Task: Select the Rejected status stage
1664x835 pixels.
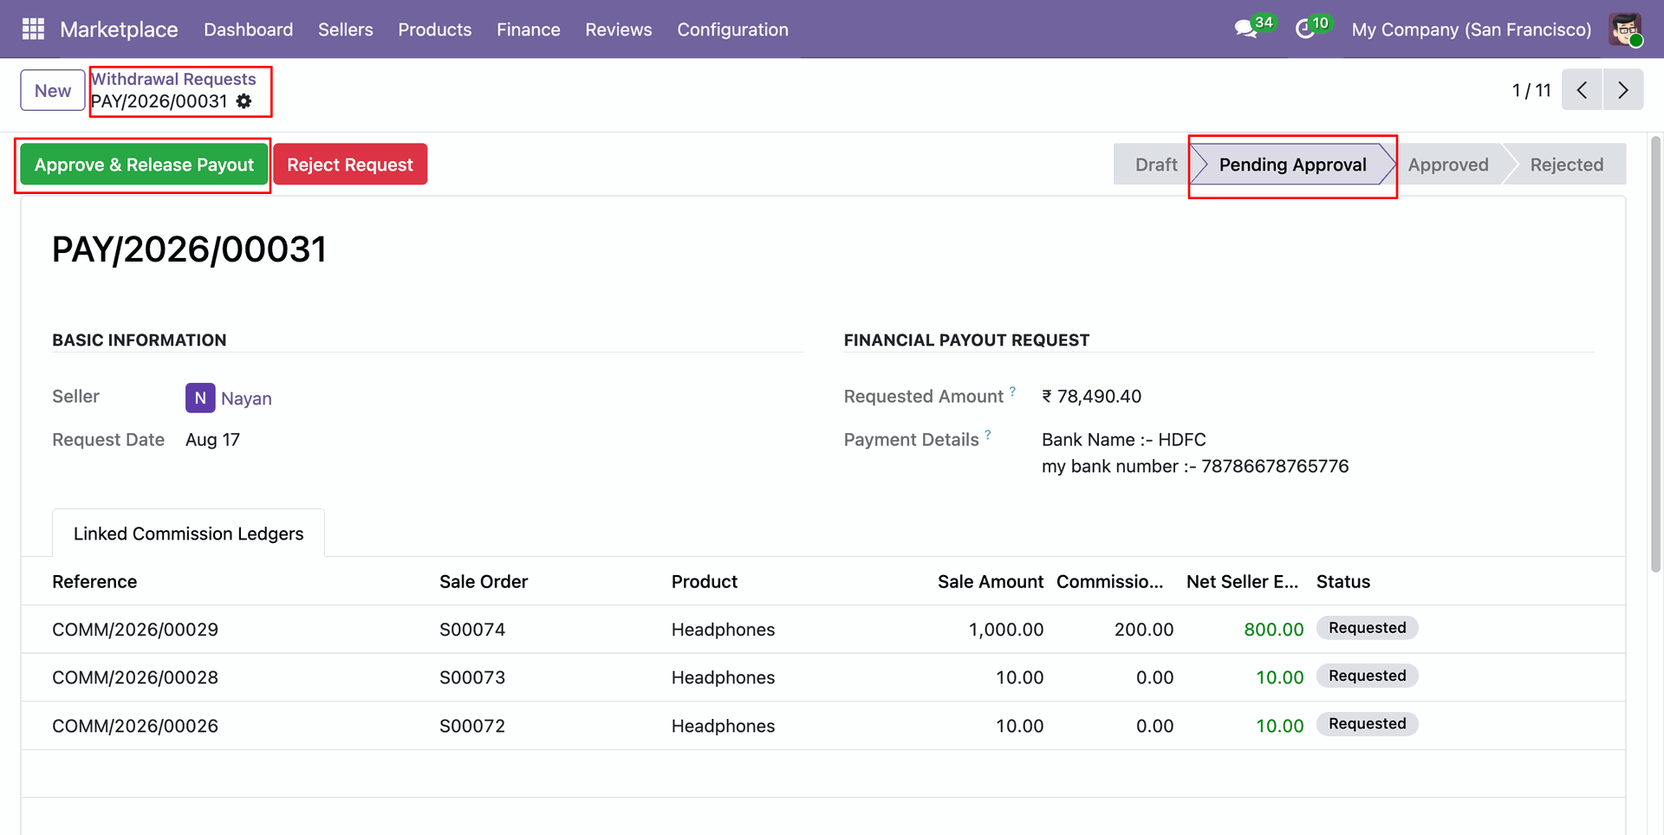Action: pyautogui.click(x=1567, y=165)
